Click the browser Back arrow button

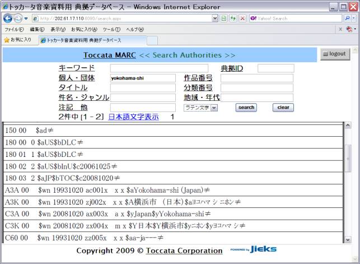click(x=8, y=18)
